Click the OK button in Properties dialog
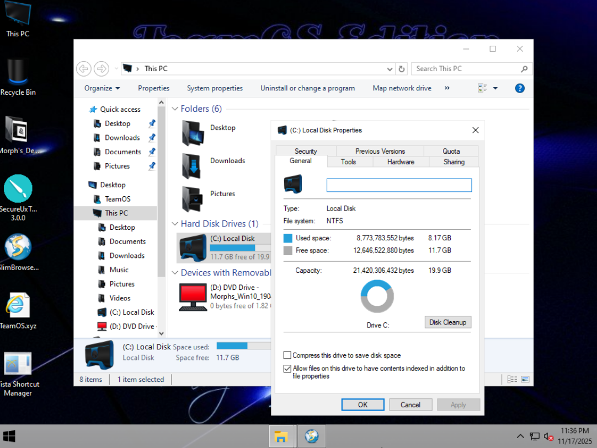 (363, 404)
